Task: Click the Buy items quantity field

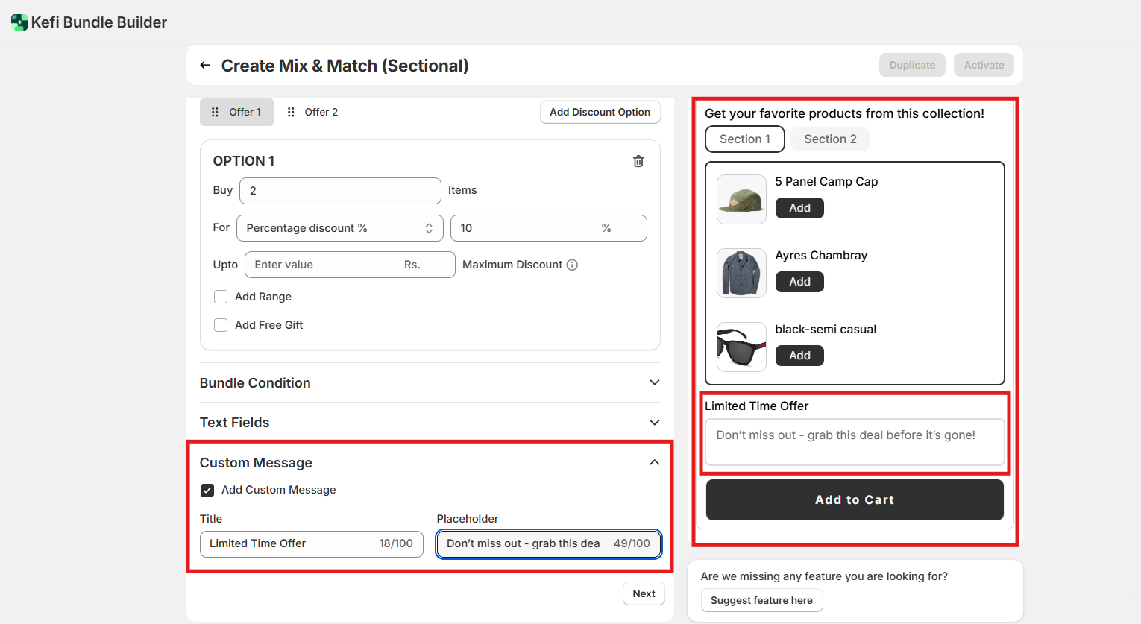Action: pos(340,191)
